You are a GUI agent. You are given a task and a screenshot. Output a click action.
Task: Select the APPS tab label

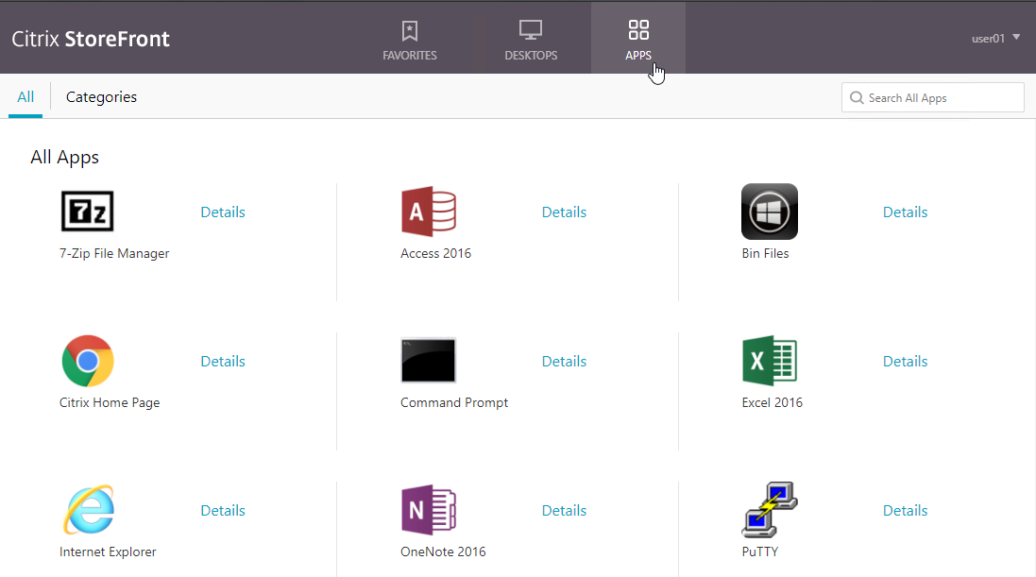(638, 56)
